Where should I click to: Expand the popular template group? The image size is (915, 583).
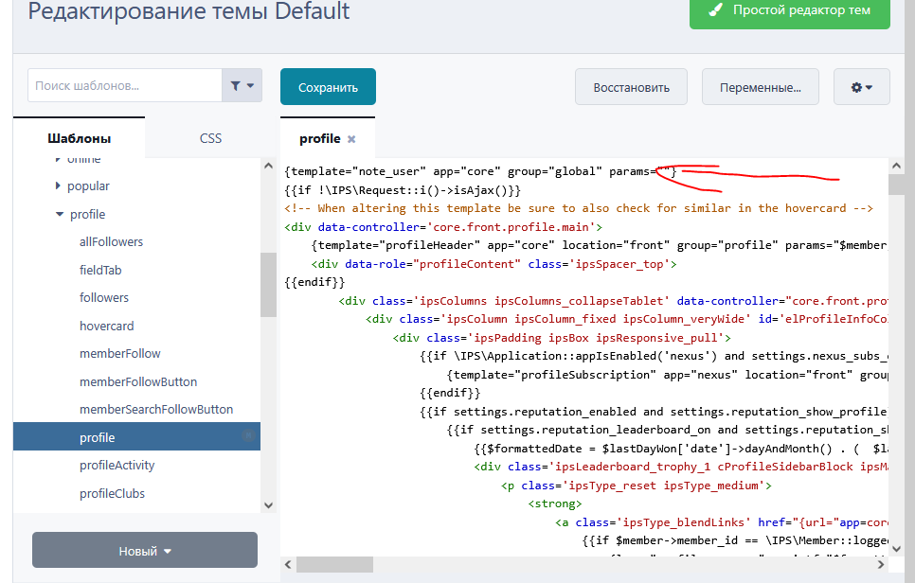click(58, 186)
